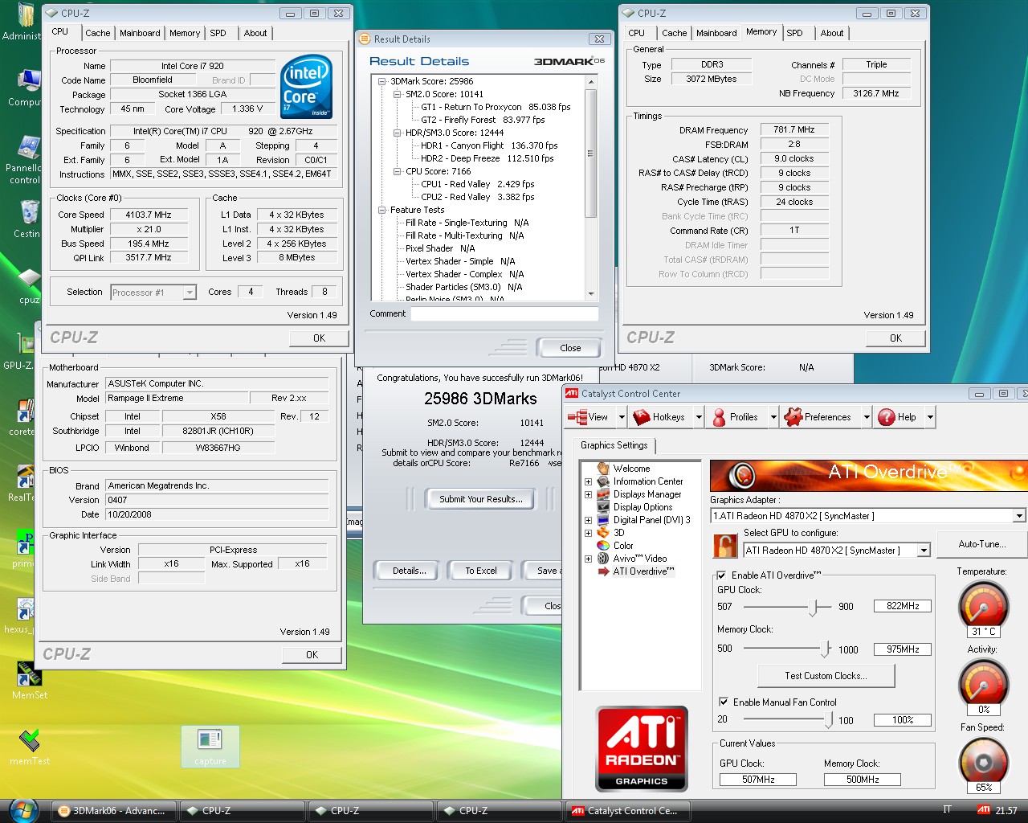Click the GPU Clock 822MHz value field
Image resolution: width=1028 pixels, height=823 pixels.
pyautogui.click(x=903, y=606)
